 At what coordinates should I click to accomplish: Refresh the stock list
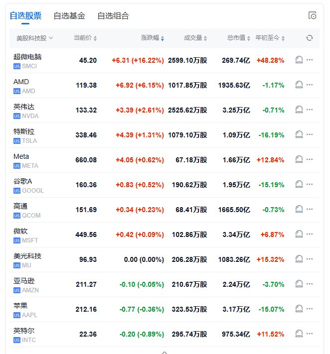pos(310,38)
